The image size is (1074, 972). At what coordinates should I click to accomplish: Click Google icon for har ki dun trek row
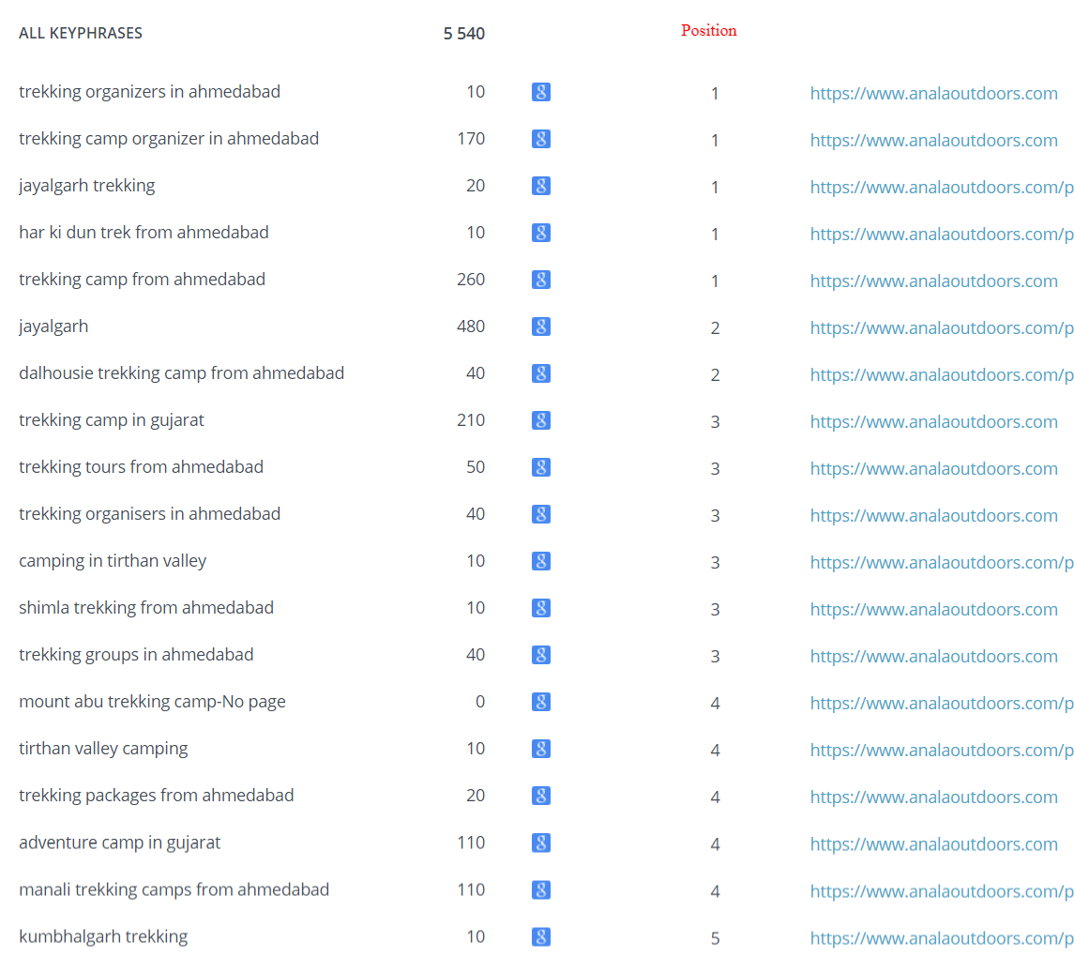pyautogui.click(x=541, y=233)
